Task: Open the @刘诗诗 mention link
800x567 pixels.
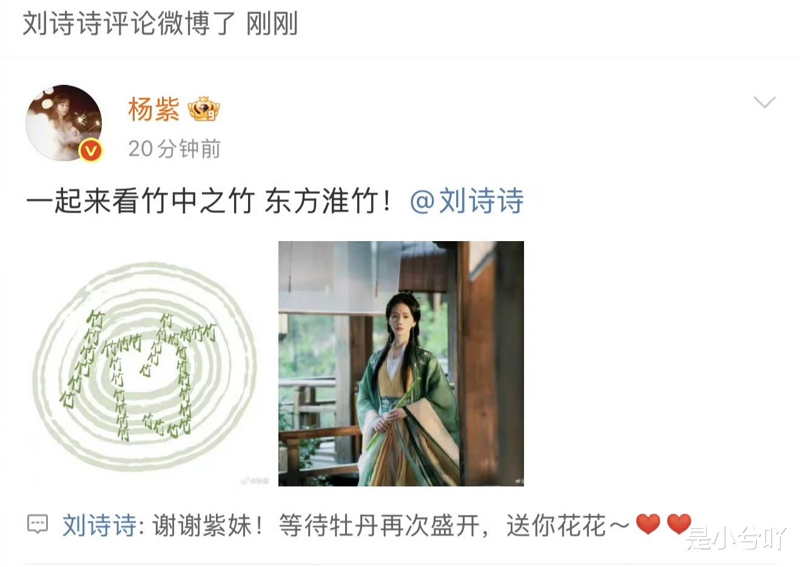Action: tap(467, 201)
